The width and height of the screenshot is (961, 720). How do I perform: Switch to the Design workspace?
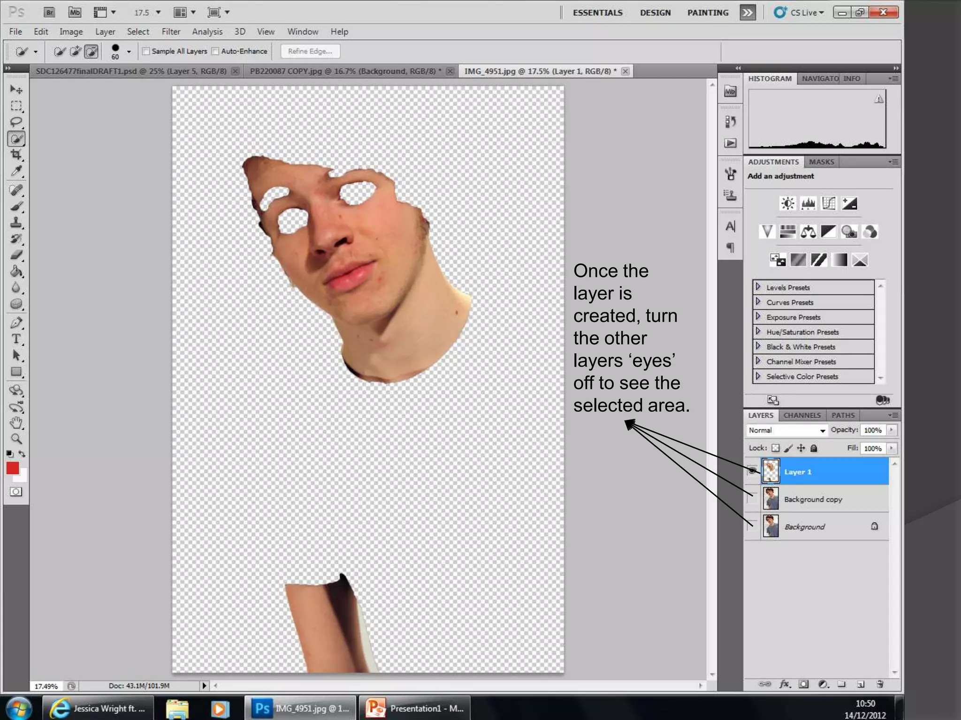click(655, 13)
